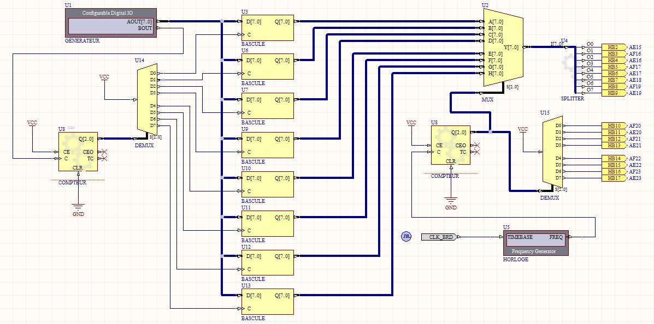Click the U3 BASCULE register block
Viewport: 654px width, 324px height.
pos(268,28)
